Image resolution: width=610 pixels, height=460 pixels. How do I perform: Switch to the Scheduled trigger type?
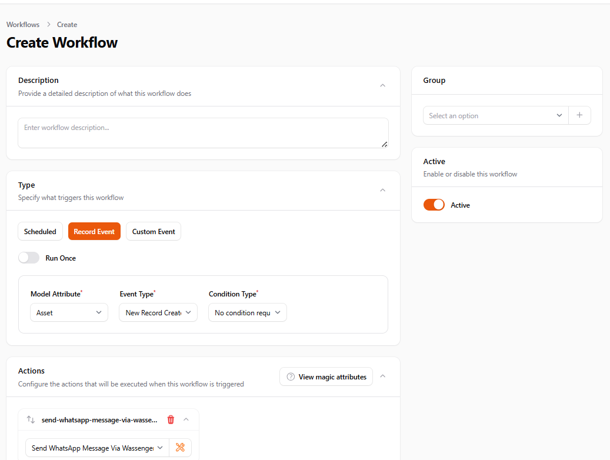pyautogui.click(x=40, y=231)
